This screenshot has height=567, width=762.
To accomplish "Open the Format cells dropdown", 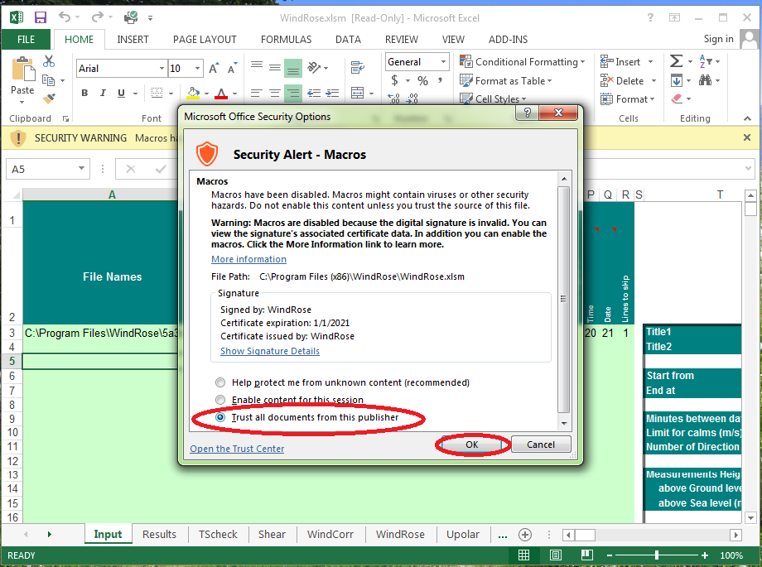I will coord(653,99).
